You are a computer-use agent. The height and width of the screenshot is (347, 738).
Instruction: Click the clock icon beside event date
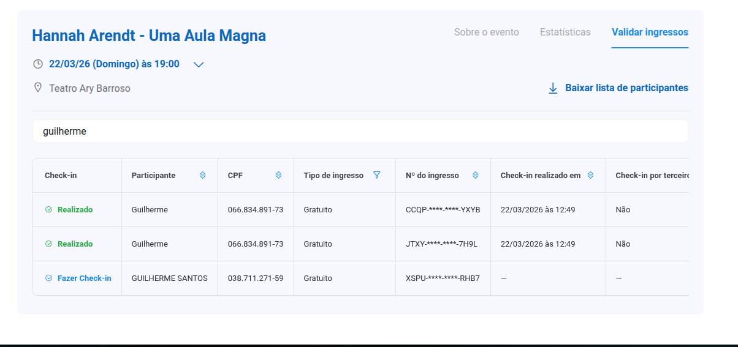38,64
